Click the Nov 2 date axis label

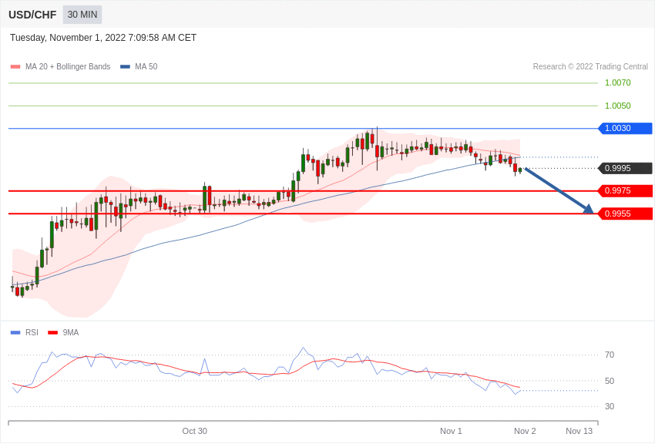point(525,431)
